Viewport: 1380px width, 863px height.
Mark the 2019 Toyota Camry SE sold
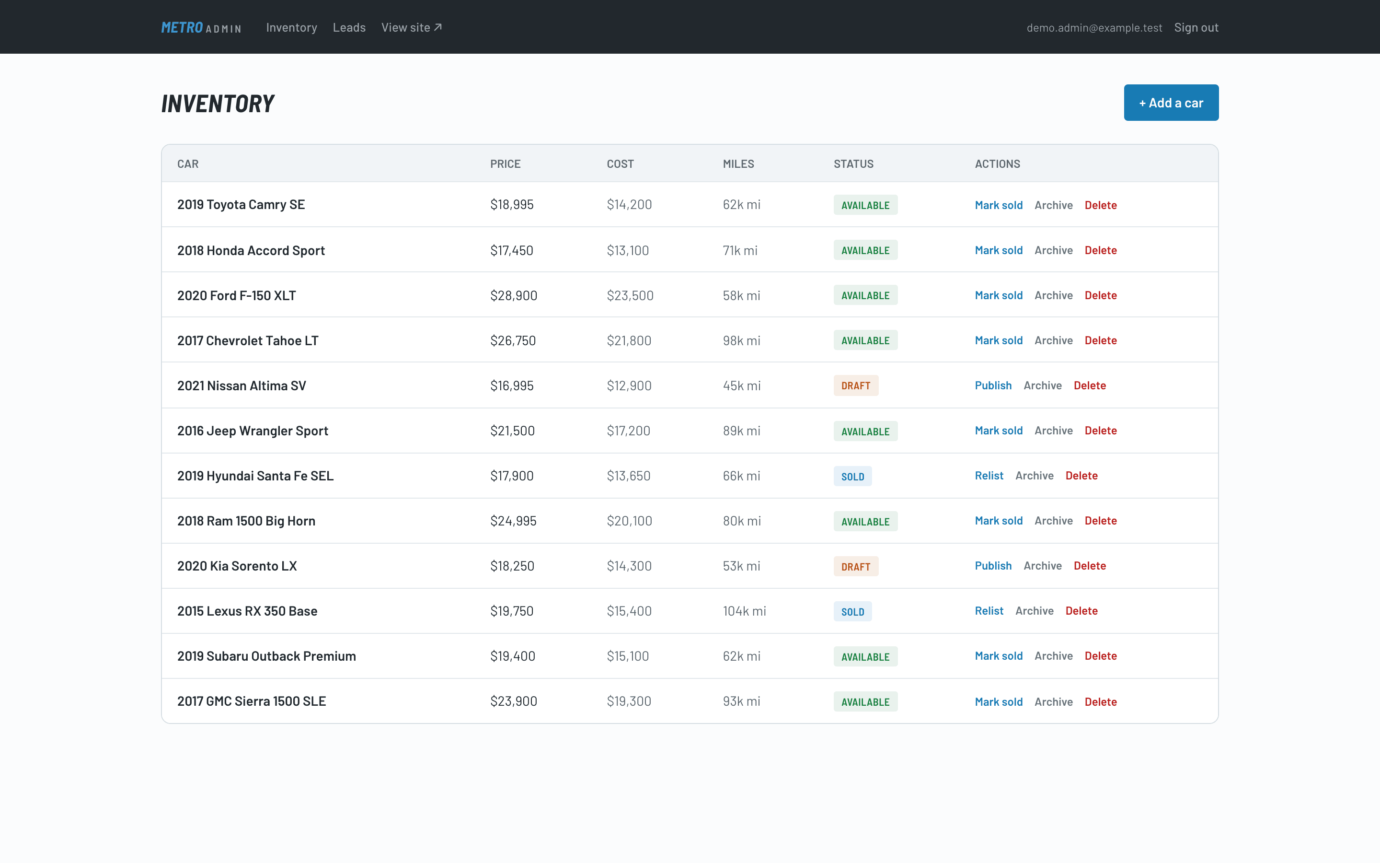(x=999, y=205)
